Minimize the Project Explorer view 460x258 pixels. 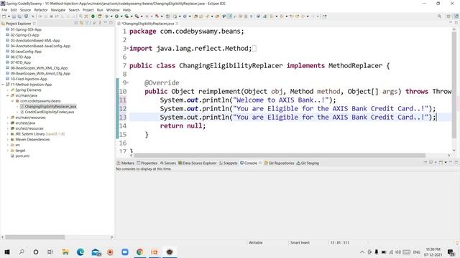click(106, 23)
